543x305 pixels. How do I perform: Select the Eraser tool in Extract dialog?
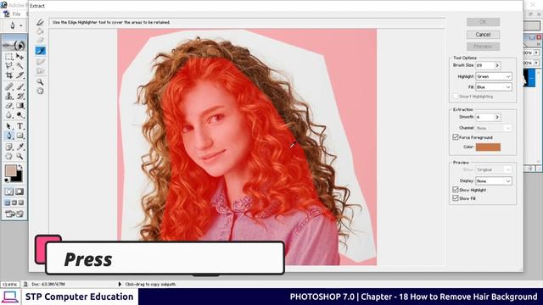click(40, 41)
